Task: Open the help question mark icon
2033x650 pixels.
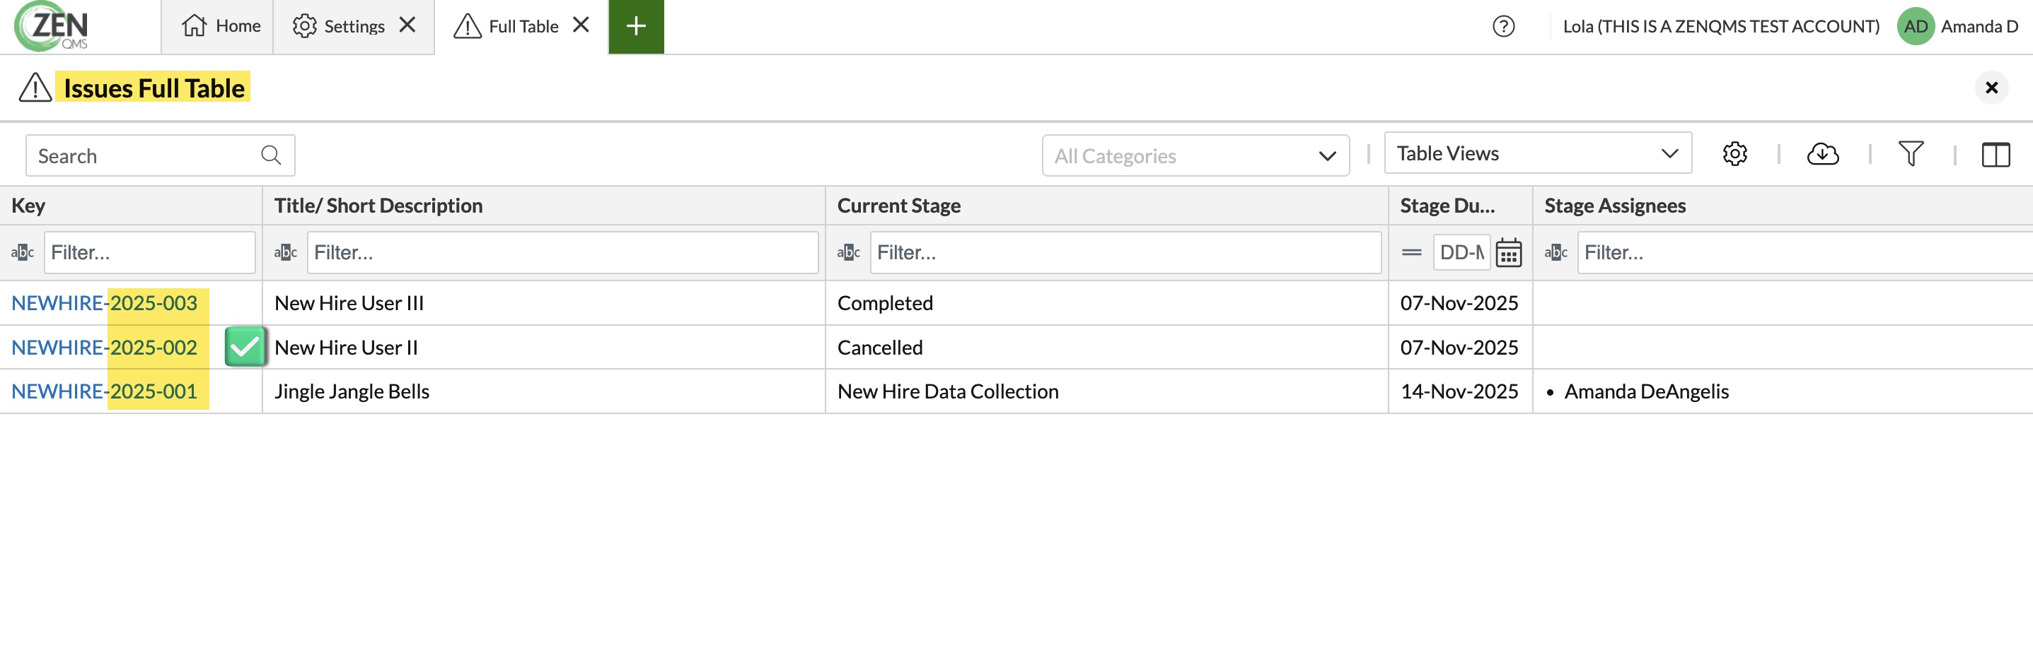Action: (x=1503, y=26)
